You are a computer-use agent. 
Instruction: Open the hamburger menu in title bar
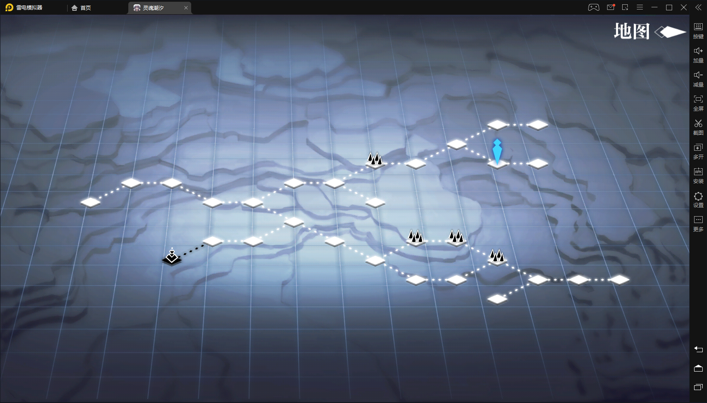(x=640, y=7)
